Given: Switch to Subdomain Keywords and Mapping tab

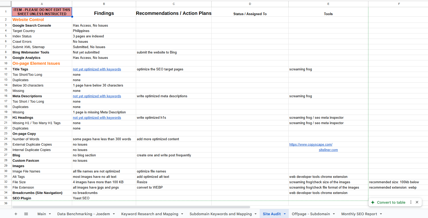Looking at the screenshot, I should (x=221, y=214).
